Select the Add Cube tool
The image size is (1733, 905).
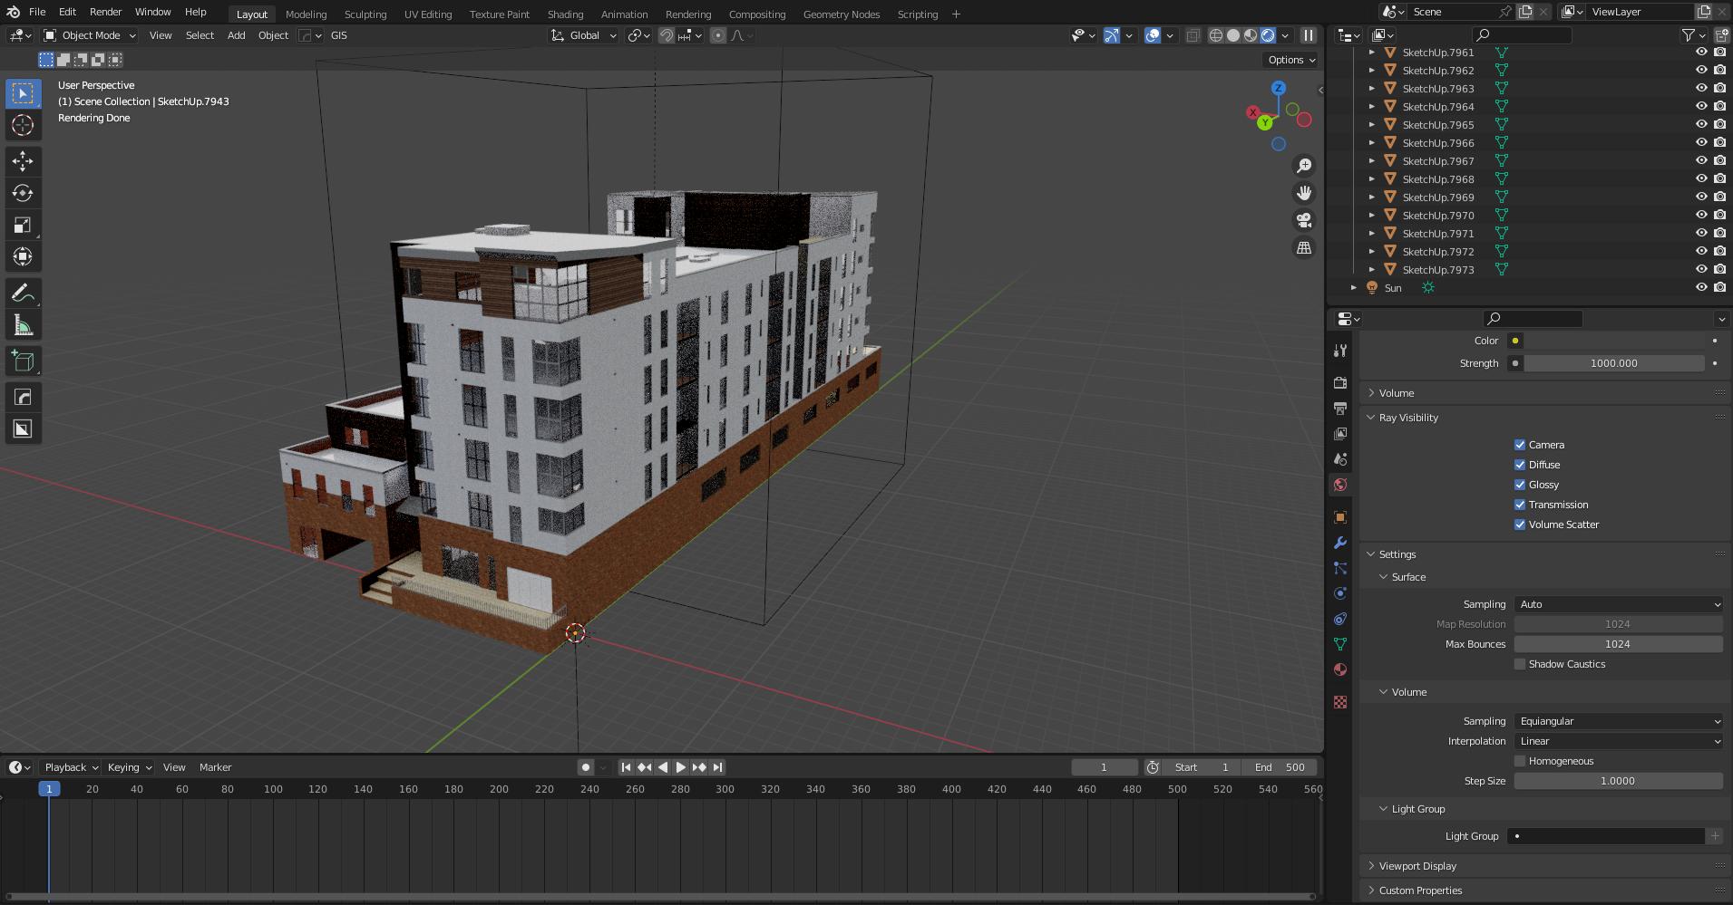pos(23,361)
